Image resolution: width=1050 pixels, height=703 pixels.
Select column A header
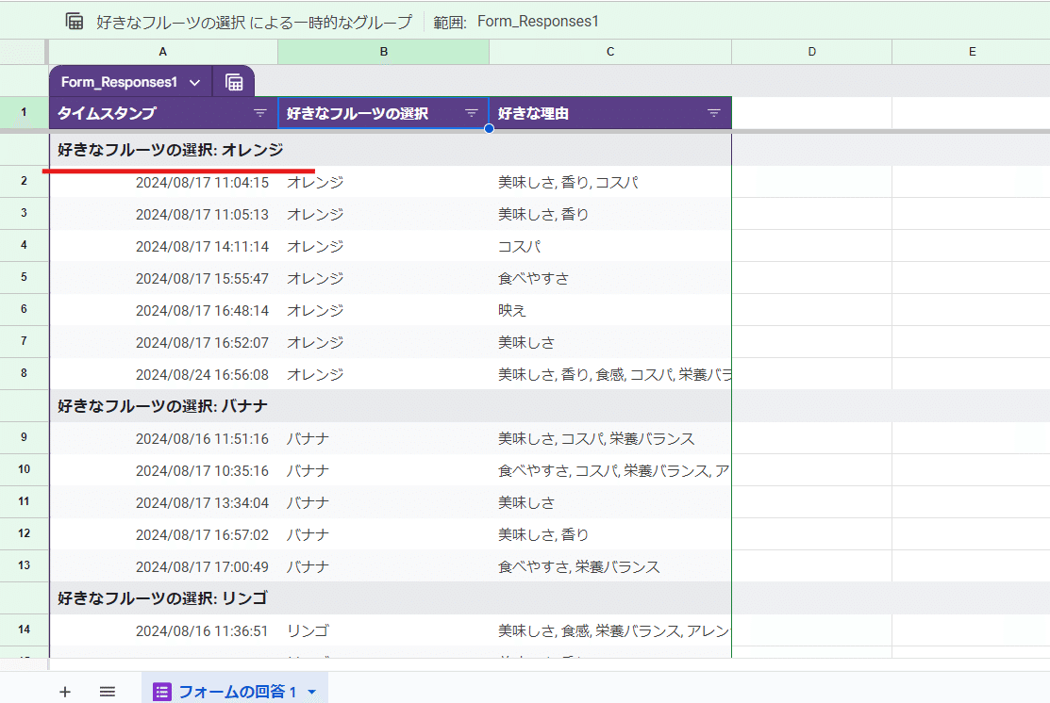tap(162, 52)
